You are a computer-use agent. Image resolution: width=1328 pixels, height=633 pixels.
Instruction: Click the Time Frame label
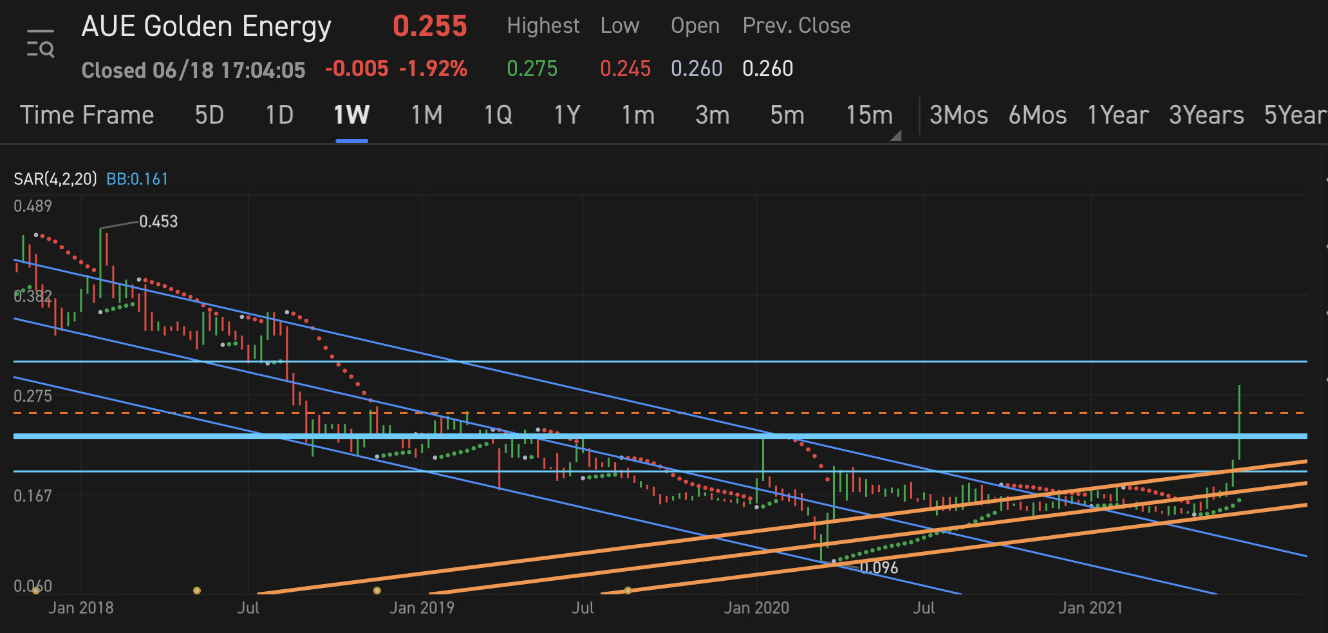87,115
